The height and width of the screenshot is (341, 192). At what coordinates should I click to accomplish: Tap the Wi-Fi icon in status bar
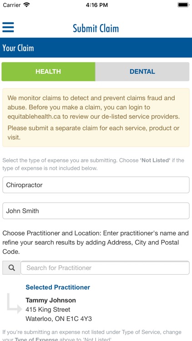(x=27, y=5)
